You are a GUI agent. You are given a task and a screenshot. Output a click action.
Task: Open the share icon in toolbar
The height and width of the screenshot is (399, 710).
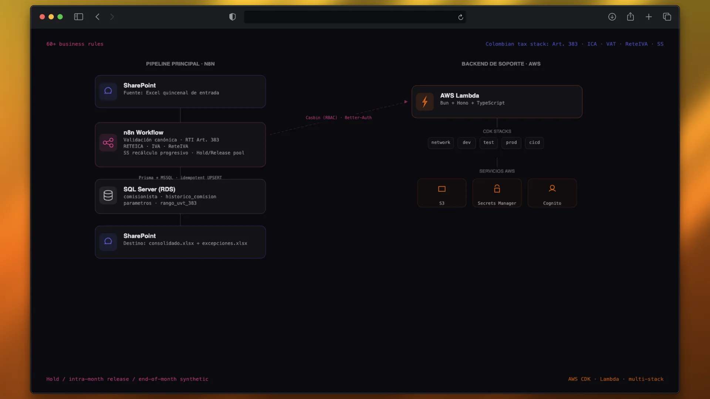630,17
